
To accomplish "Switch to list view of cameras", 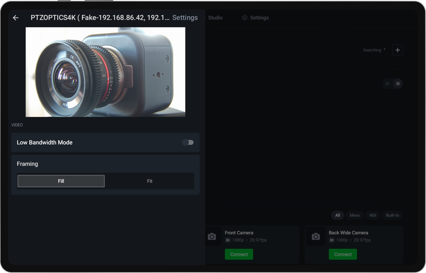I will click(387, 84).
